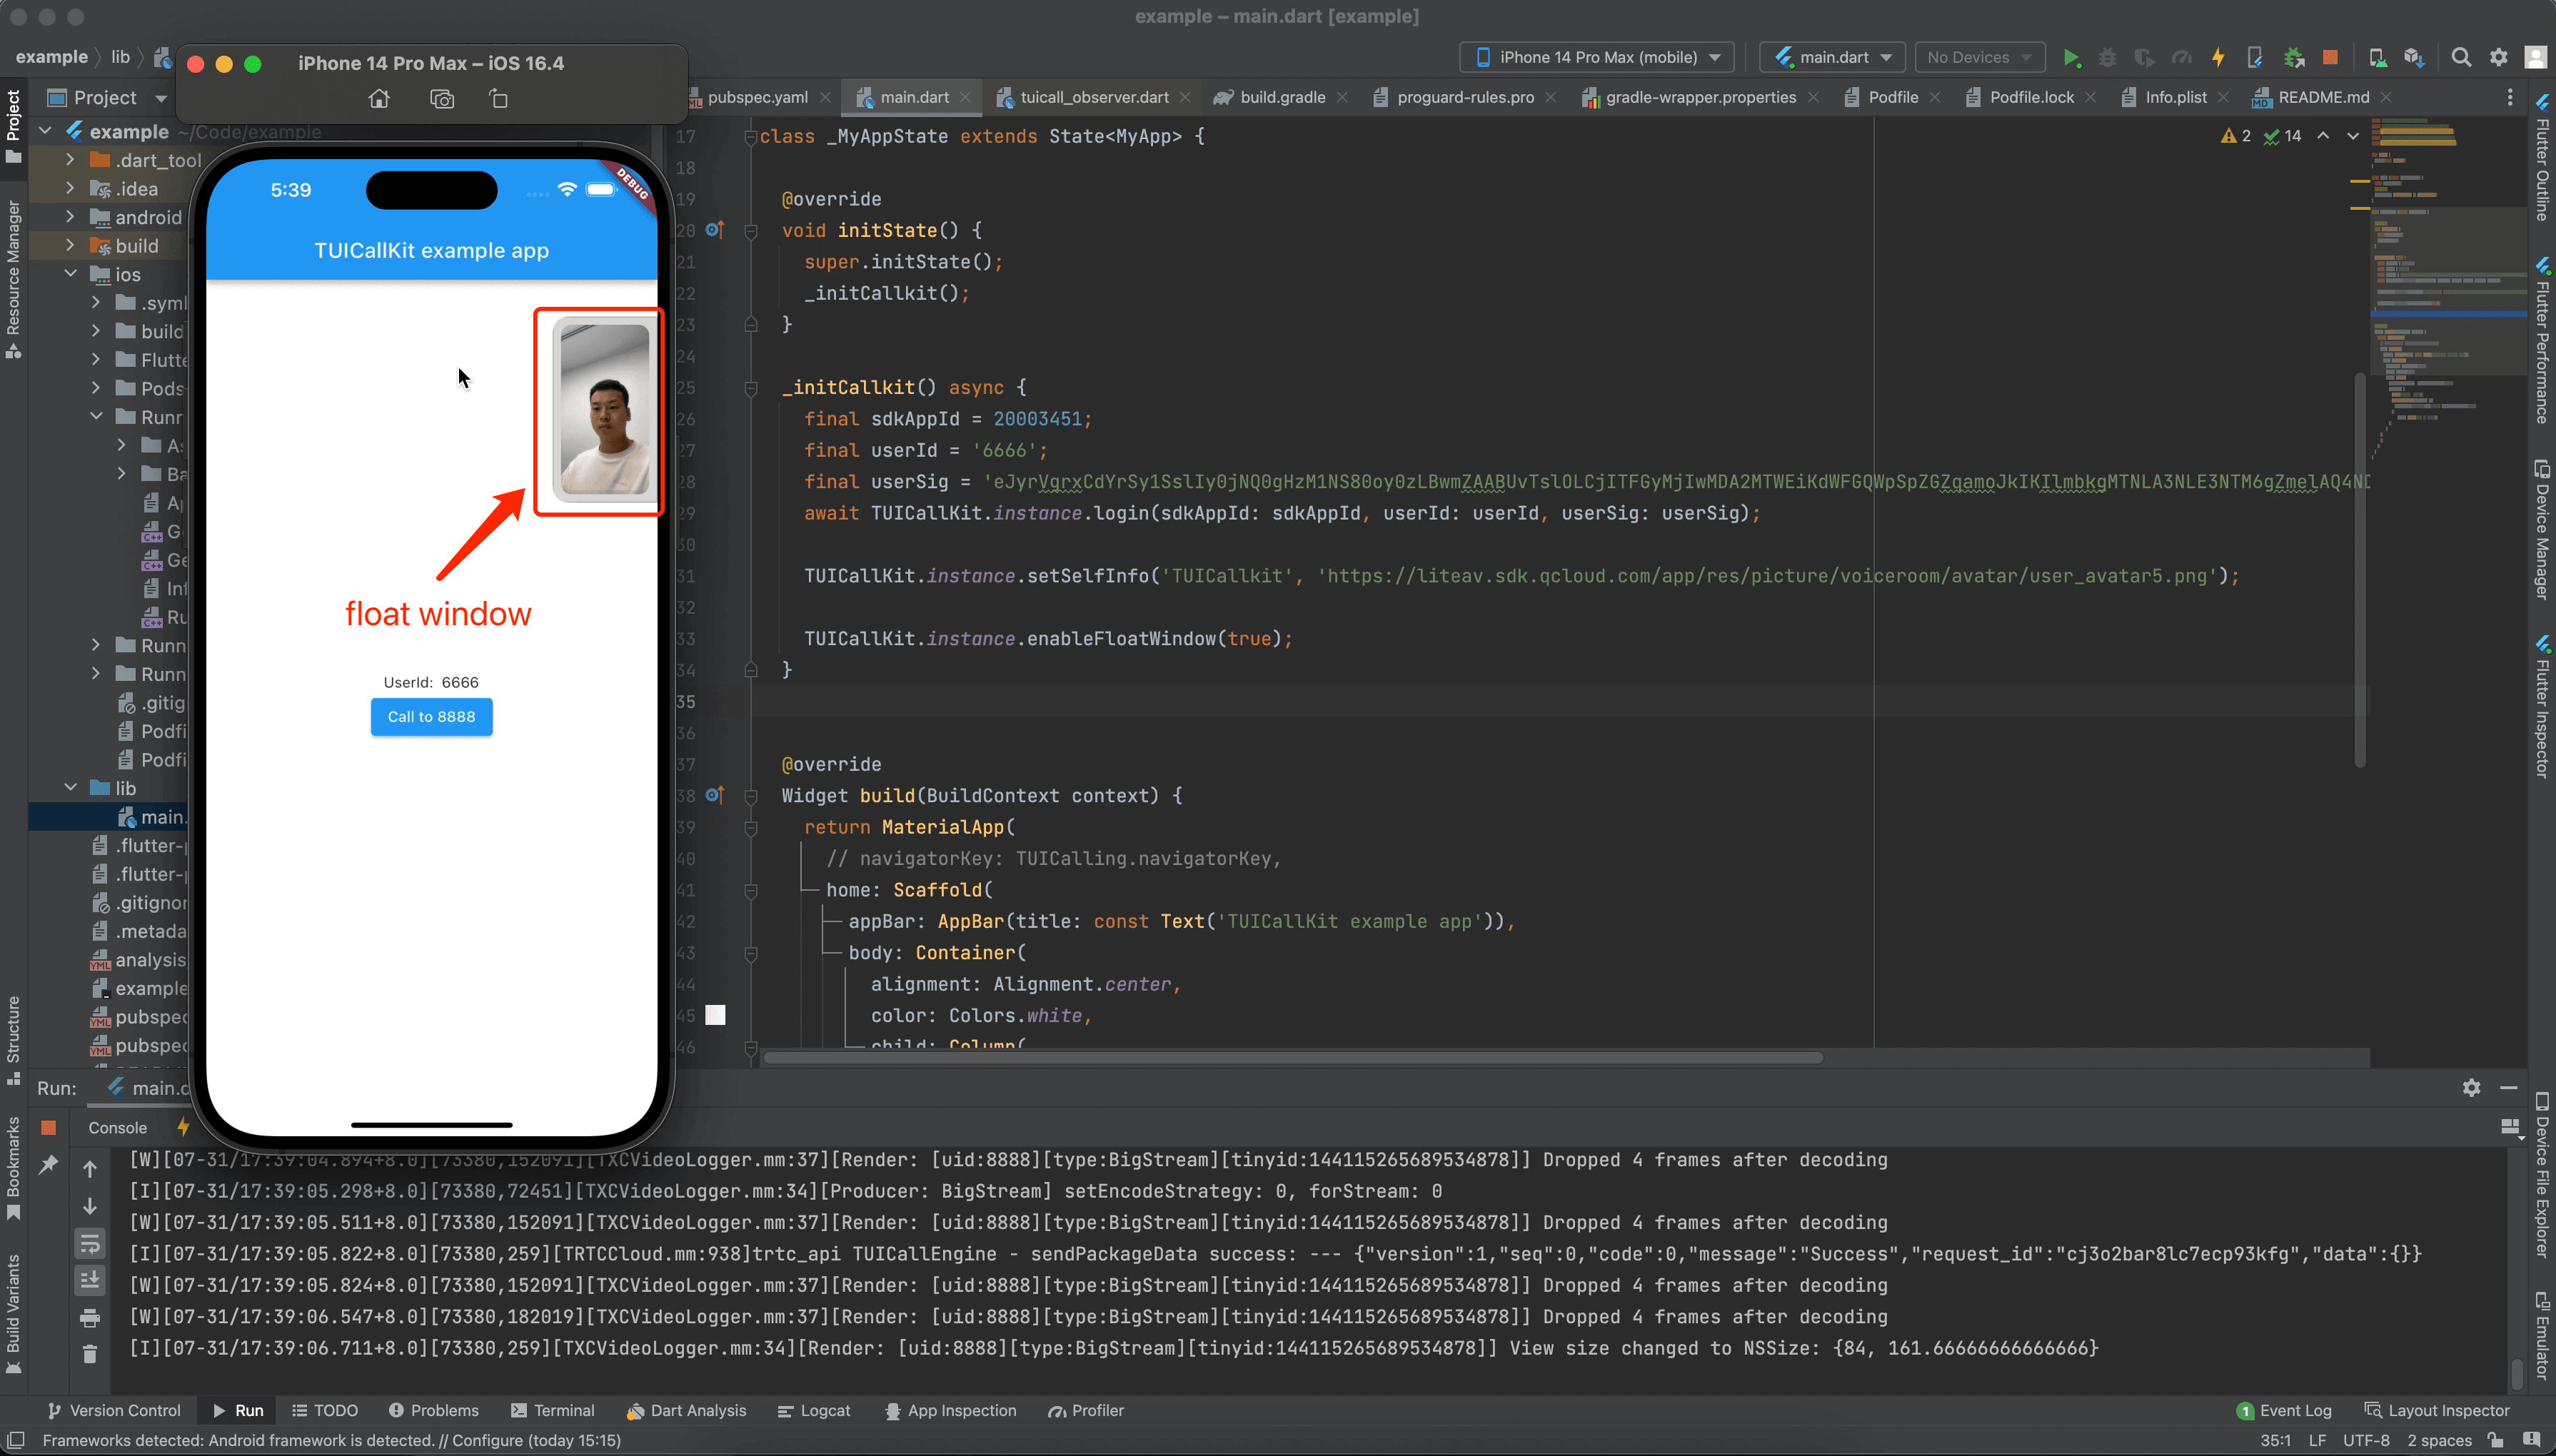Open Event Log
This screenshot has width=2556, height=1456.
tap(2283, 1411)
